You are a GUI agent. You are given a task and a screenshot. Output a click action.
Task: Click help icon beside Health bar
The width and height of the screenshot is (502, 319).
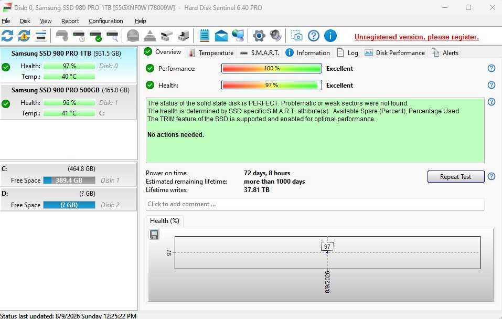[491, 85]
